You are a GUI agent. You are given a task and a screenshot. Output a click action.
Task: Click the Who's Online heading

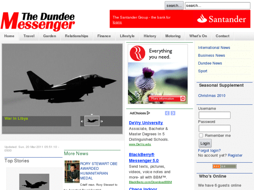212,176
